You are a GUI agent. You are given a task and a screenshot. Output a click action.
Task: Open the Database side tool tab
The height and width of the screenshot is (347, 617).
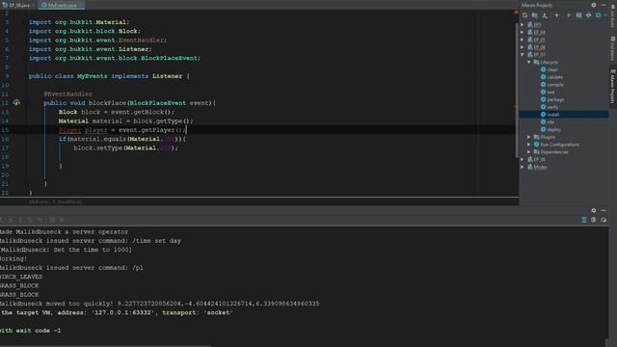click(x=613, y=48)
